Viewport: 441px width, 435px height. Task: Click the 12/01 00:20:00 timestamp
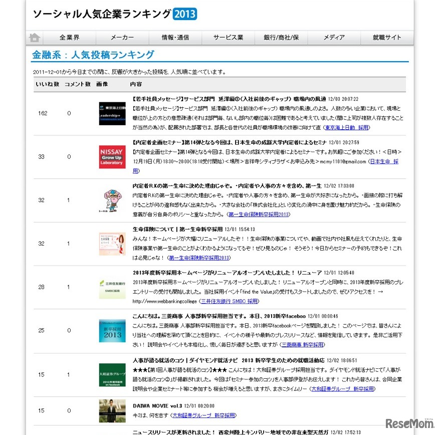tap(199, 406)
